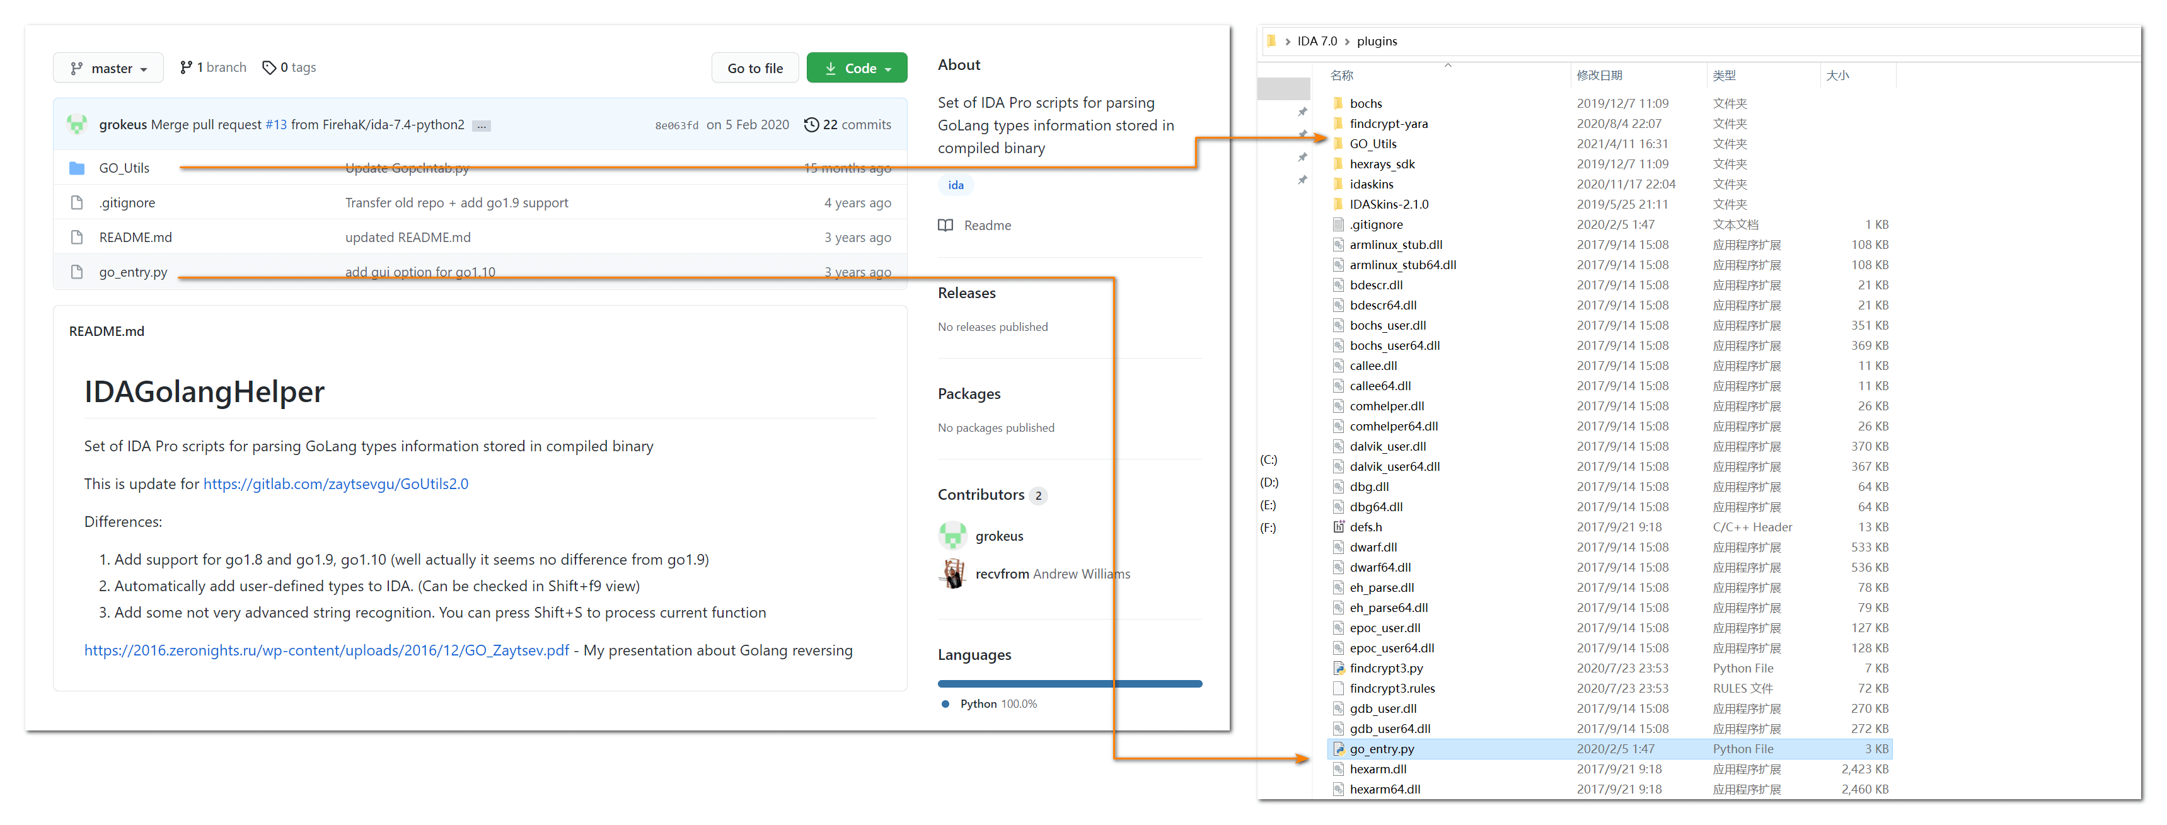Sort by the 修改日期 column header
Viewport: 2167px width, 825px height.
click(x=1598, y=75)
